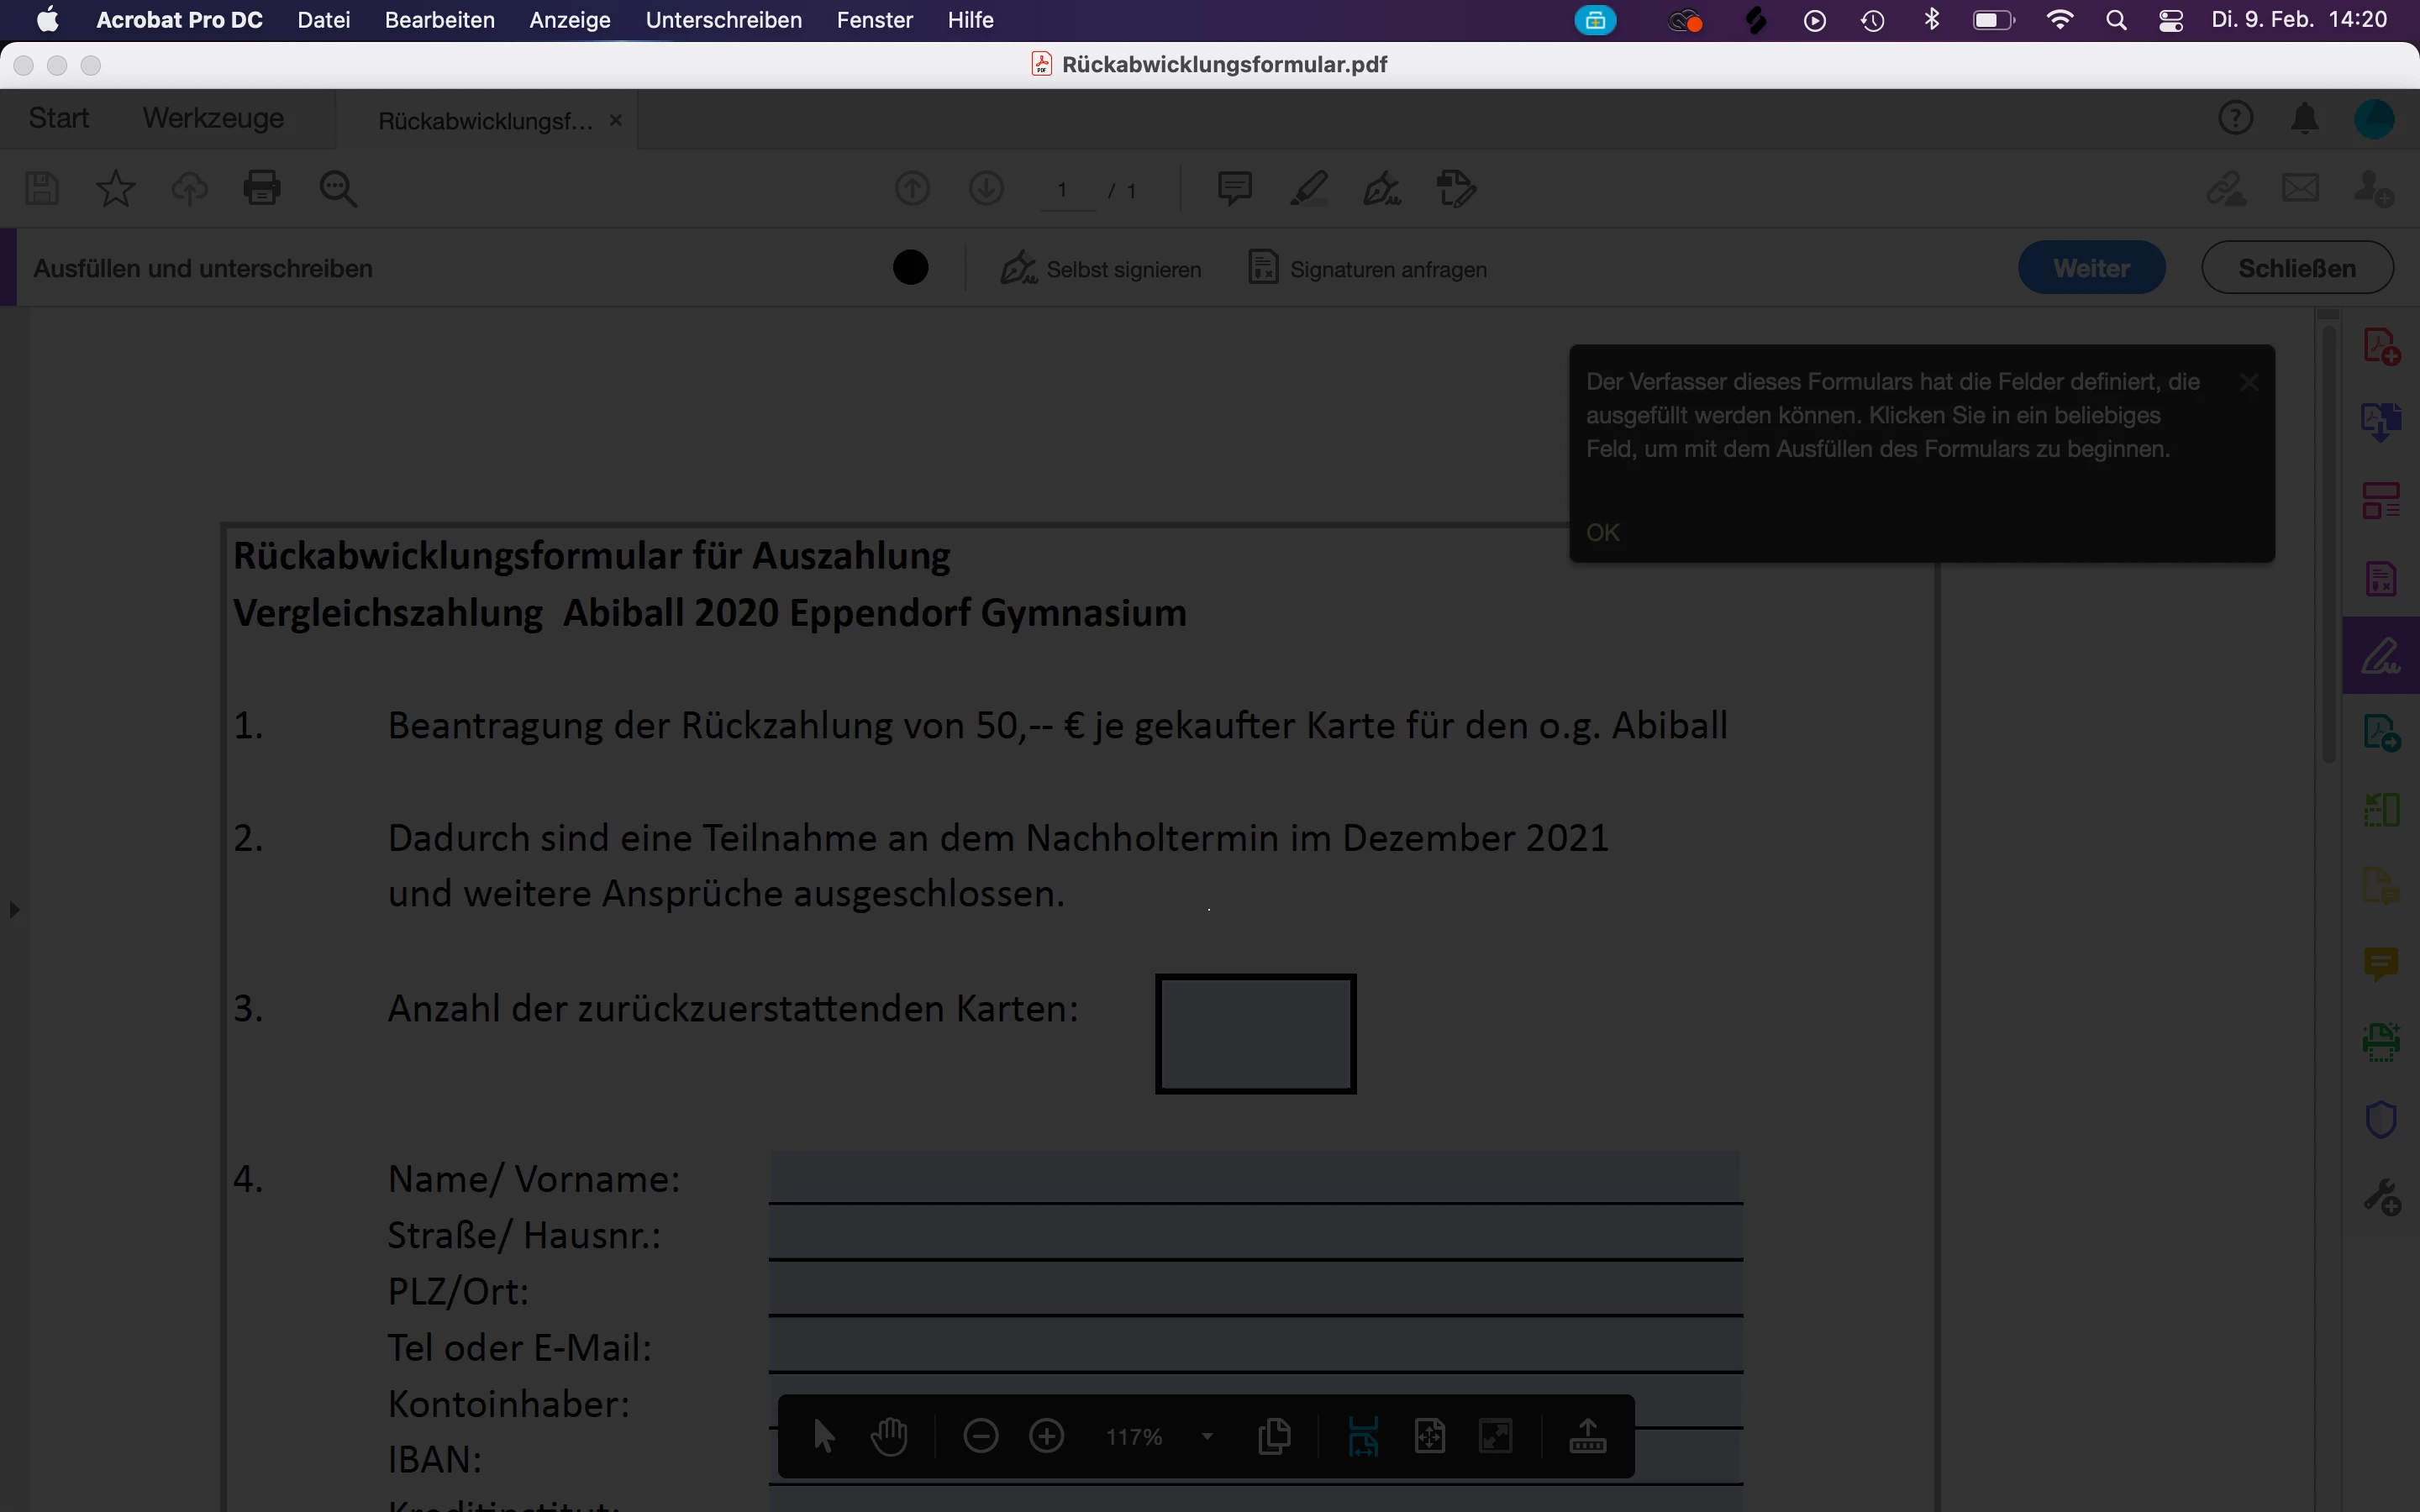Open the Werkzeuge tab
2420x1512 pixels.
[213, 118]
